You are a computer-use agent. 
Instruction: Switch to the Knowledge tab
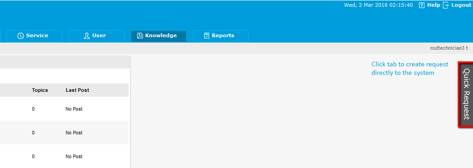tap(159, 36)
